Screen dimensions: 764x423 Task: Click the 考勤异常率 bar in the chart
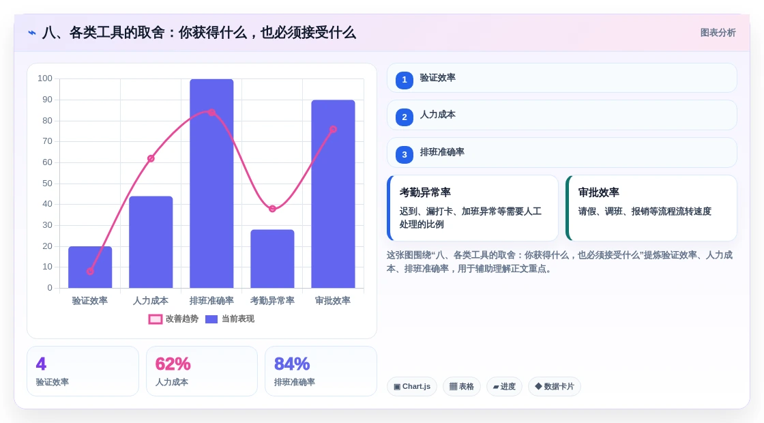[272, 259]
